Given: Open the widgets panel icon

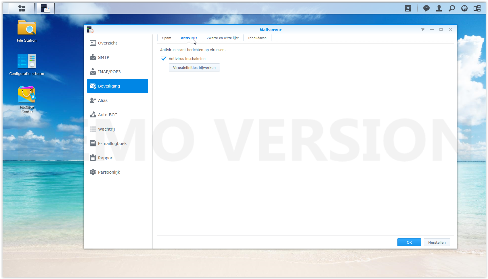Looking at the screenshot, I should [x=477, y=8].
